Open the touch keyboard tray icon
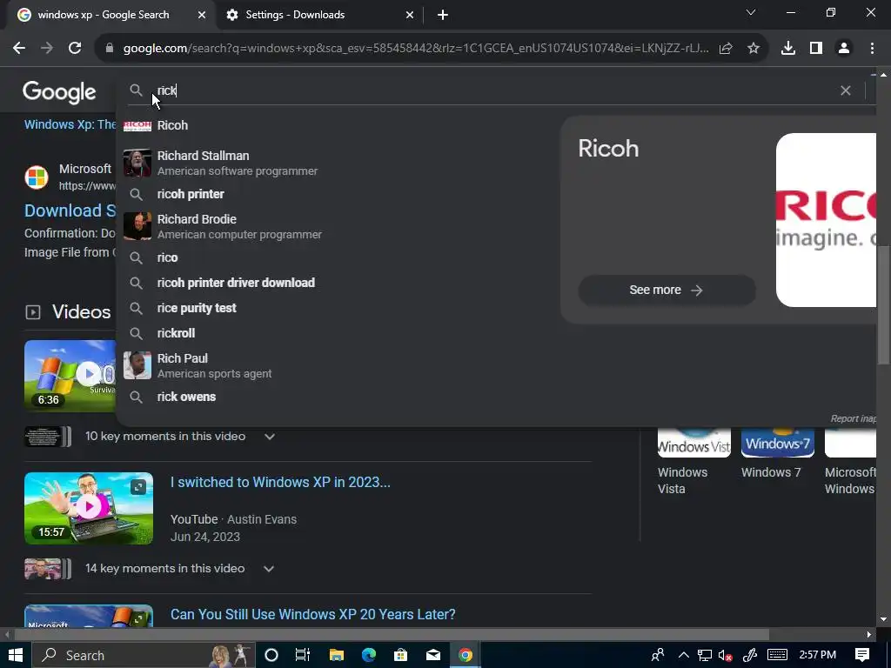Image resolution: width=891 pixels, height=668 pixels. 777,655
